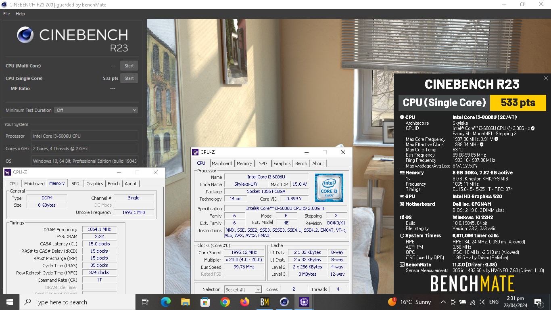551x310 pixels.
Task: Click the CPU-Z CPU window title icon
Action: pyautogui.click(x=196, y=152)
